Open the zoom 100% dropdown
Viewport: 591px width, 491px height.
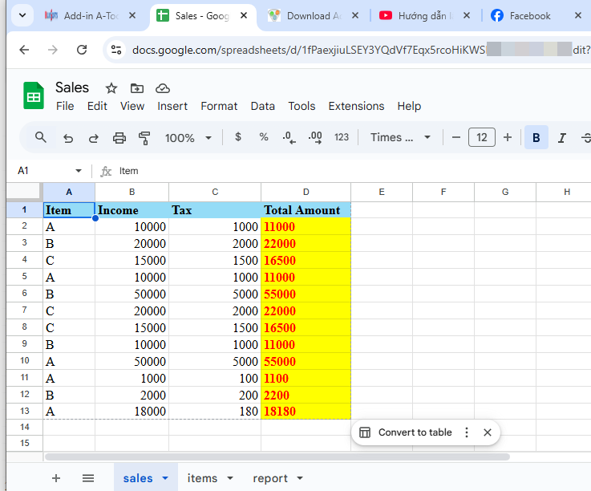coord(188,138)
